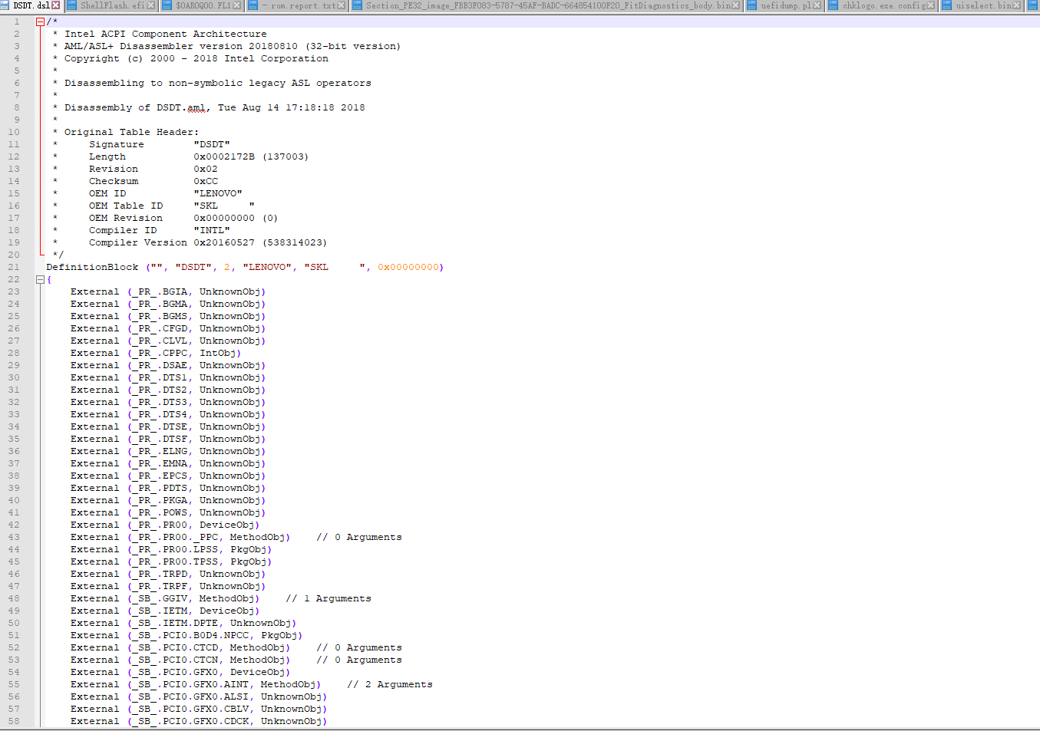Collapse the header comment block fold
Image resolution: width=1040 pixels, height=731 pixels.
pyautogui.click(x=40, y=21)
